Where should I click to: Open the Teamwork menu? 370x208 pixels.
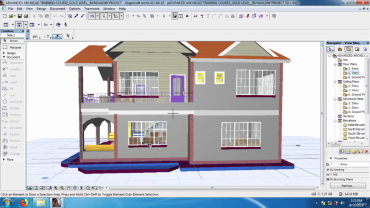[x=92, y=9]
